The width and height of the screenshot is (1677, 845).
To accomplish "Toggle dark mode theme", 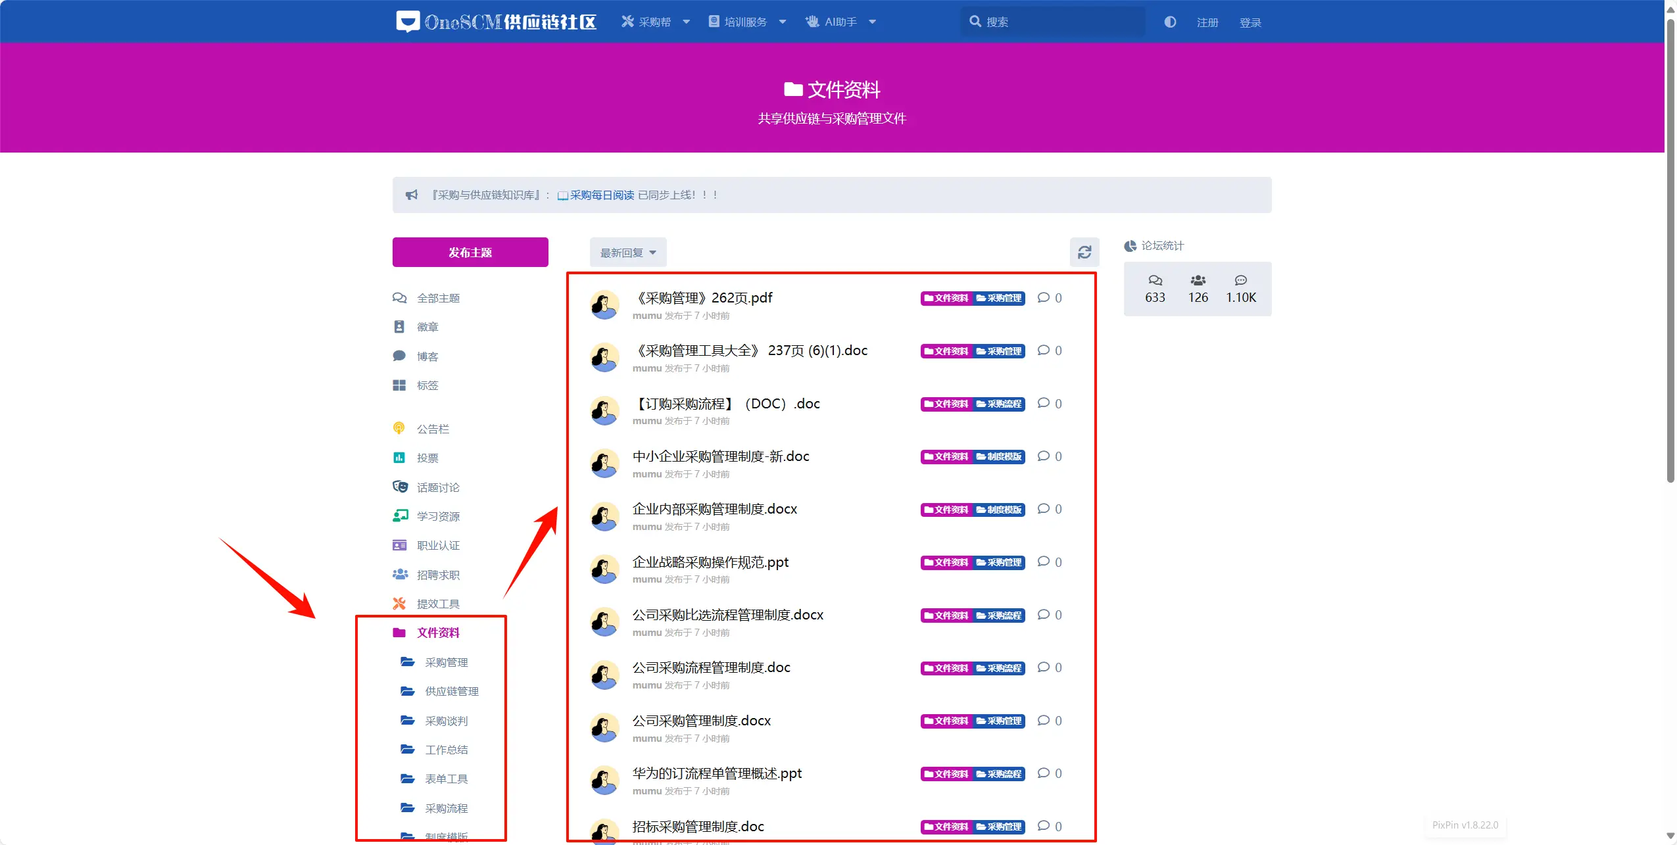I will click(x=1170, y=22).
